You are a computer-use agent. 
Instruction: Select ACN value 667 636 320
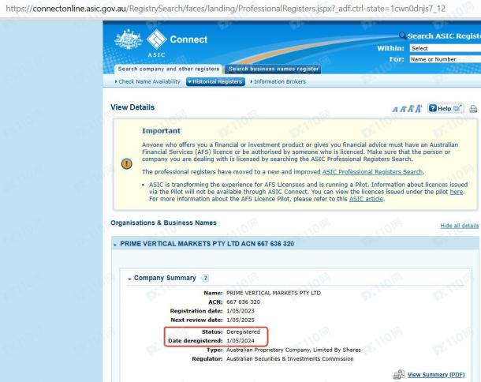click(244, 302)
